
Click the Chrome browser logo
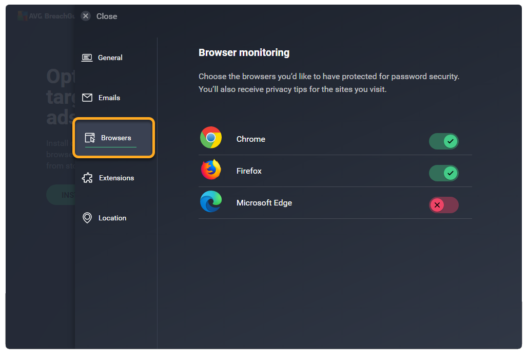coord(211,138)
